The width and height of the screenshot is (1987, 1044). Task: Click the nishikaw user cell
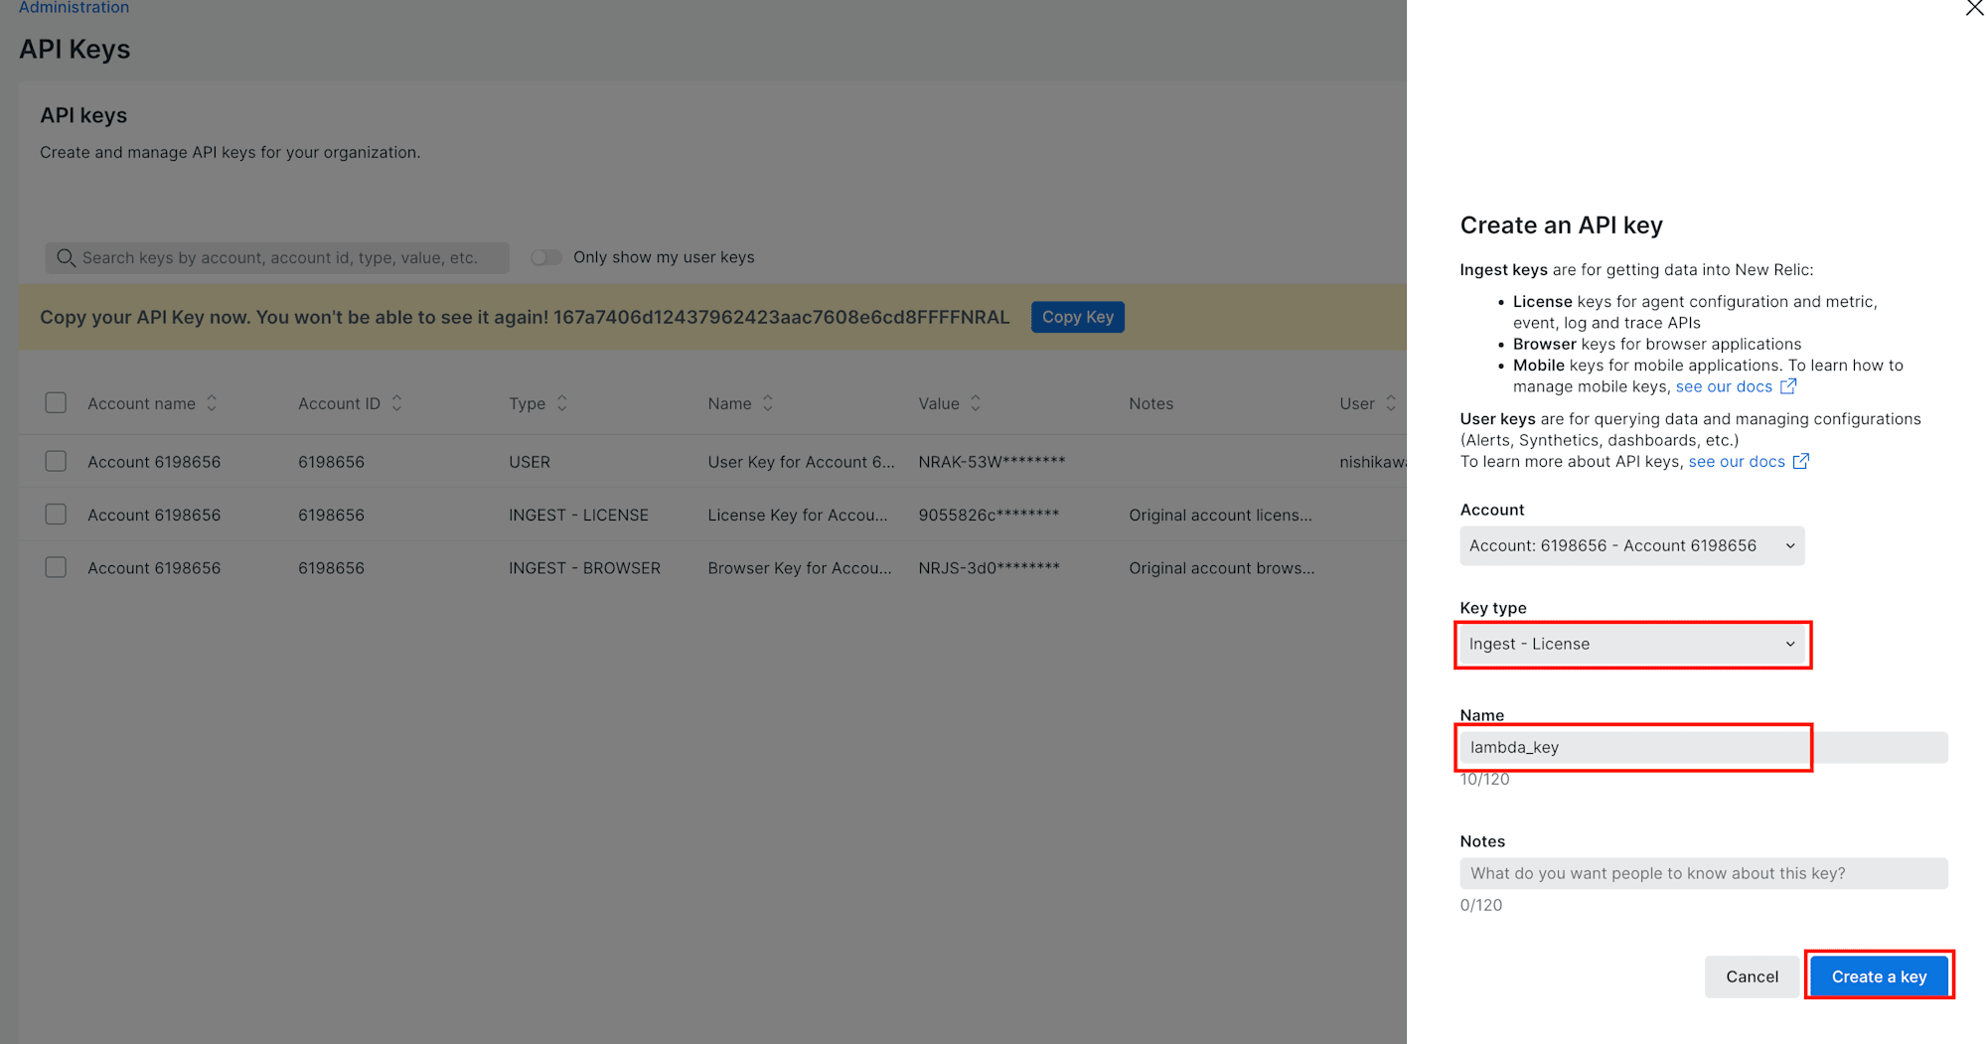click(x=1372, y=462)
